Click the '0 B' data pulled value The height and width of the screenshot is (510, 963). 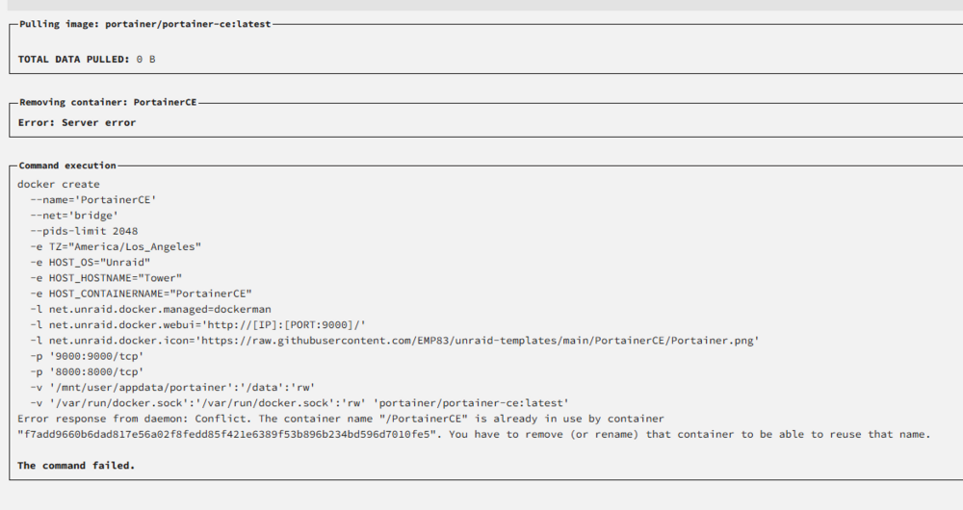tap(145, 59)
